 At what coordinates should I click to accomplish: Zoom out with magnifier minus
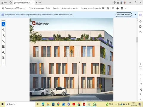141,99
